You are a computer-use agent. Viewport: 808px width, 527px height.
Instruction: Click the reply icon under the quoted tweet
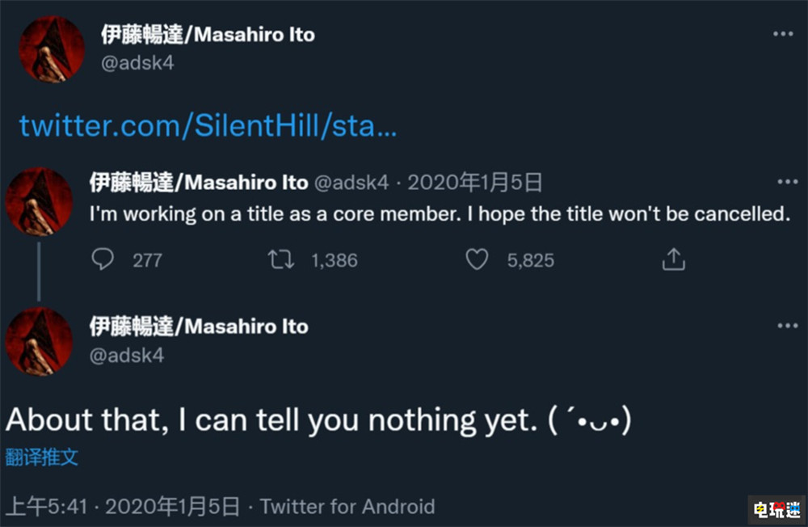click(x=103, y=259)
